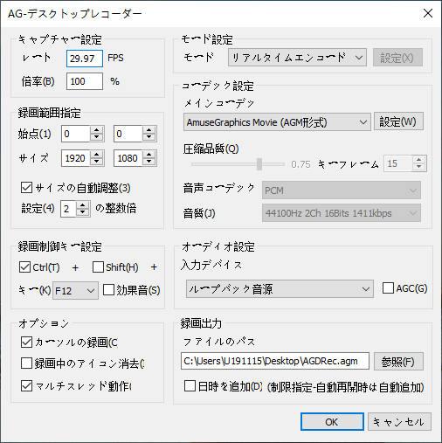Enable 録画中のアイコン消去 checkbox

(x=26, y=363)
